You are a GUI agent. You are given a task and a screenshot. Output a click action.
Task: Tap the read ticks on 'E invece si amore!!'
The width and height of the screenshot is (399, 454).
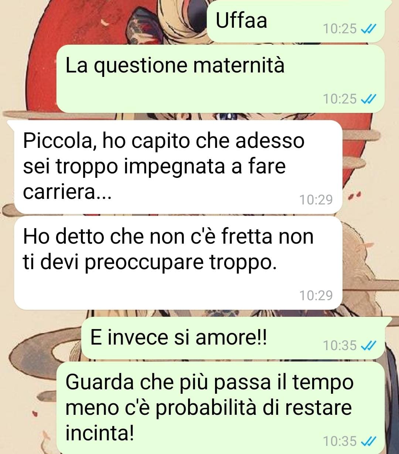(x=368, y=345)
